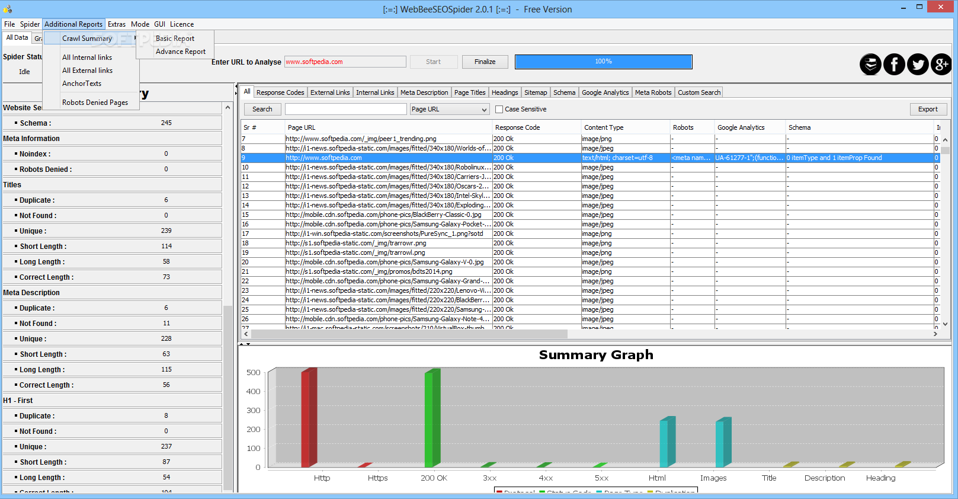Sort by the Response Code column header
This screenshot has height=499, width=958.
536,127
